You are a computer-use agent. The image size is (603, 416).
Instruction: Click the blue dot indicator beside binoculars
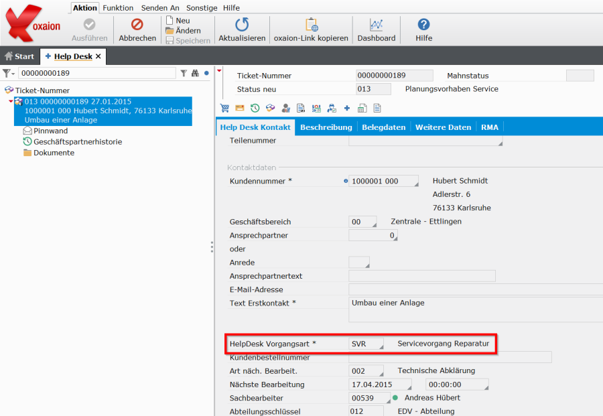206,73
